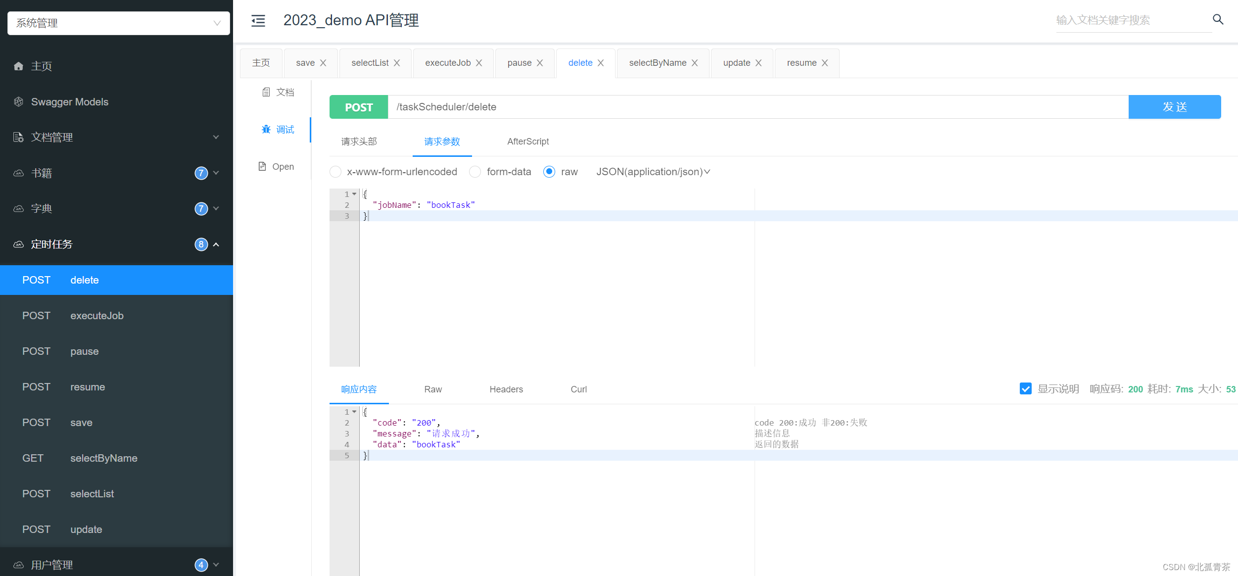Open the JSON(application/json) content type dropdown

[653, 172]
